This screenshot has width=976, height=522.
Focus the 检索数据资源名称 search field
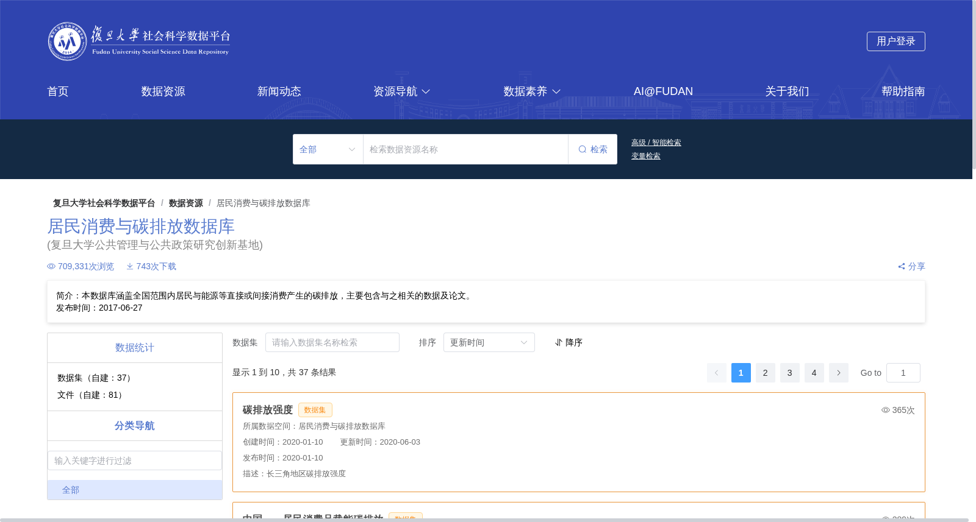[x=466, y=149]
